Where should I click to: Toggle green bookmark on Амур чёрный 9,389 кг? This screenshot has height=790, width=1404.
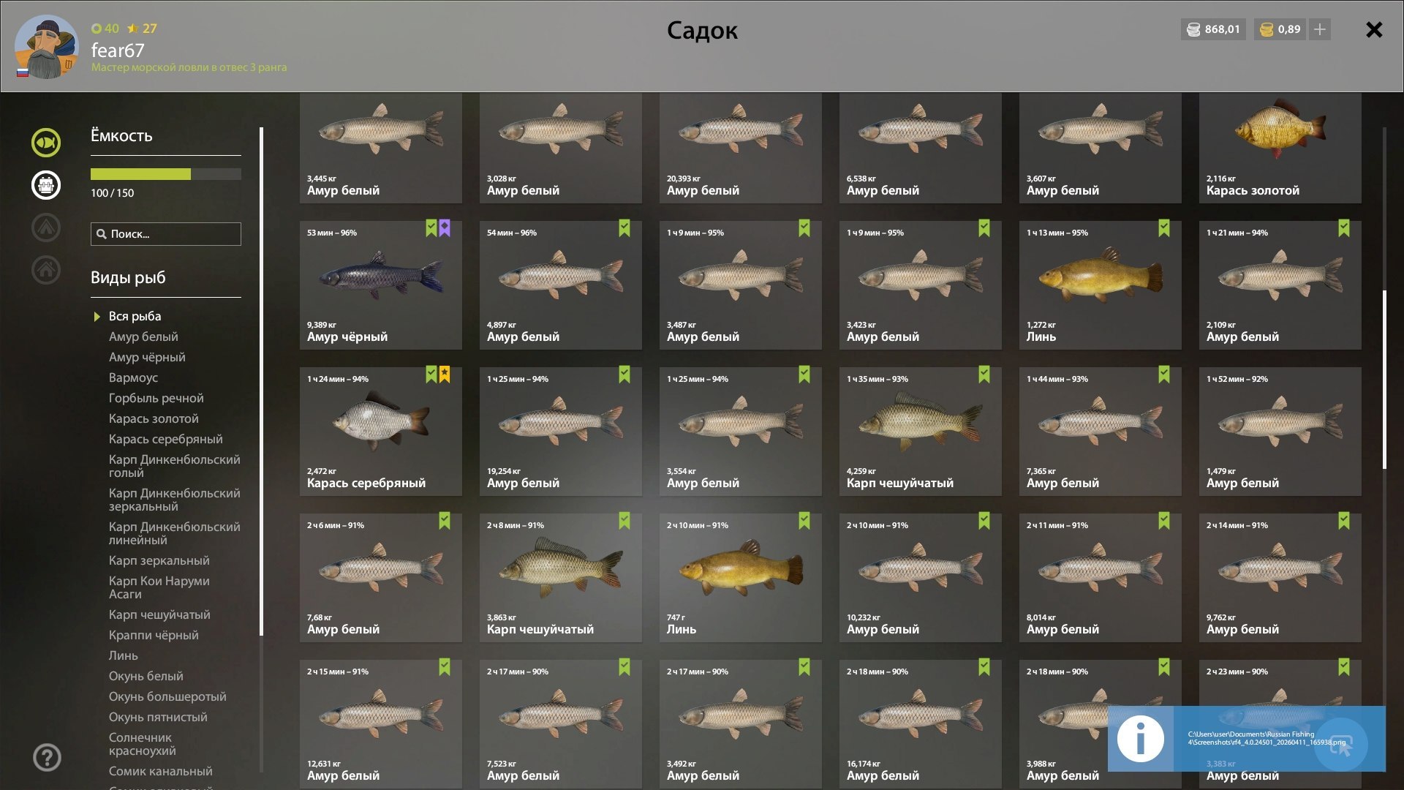coord(431,228)
